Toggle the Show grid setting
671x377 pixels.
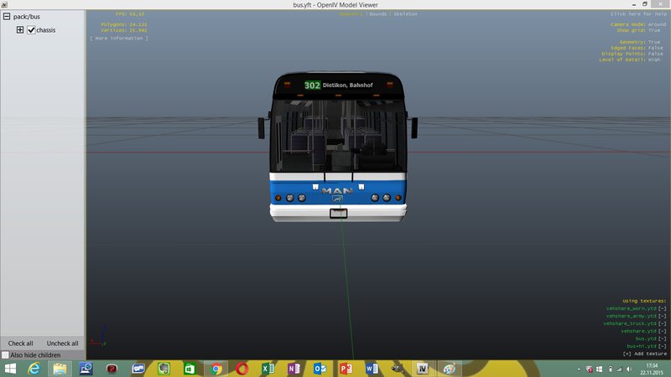(638, 30)
